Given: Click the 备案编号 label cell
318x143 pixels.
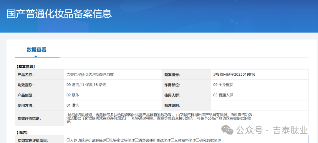Looking at the screenshot, I should pos(186,75).
